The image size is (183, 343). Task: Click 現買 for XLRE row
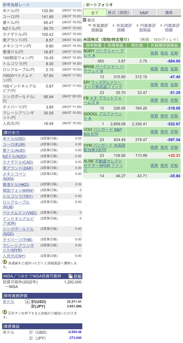coord(154,165)
